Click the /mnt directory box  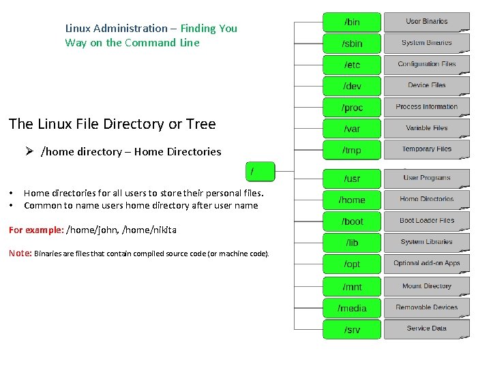352,287
